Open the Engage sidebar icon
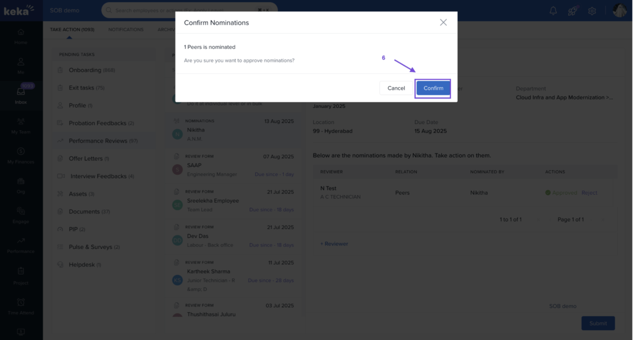Image resolution: width=633 pixels, height=340 pixels. pos(21,215)
